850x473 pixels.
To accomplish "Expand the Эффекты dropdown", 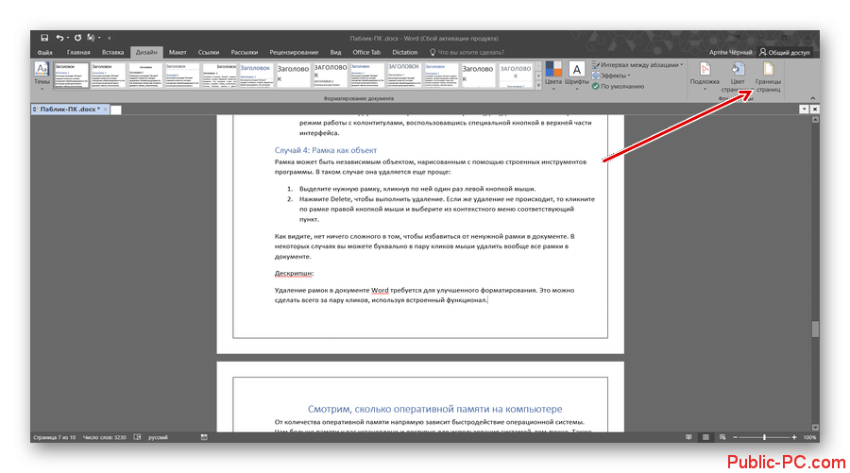I will (611, 76).
